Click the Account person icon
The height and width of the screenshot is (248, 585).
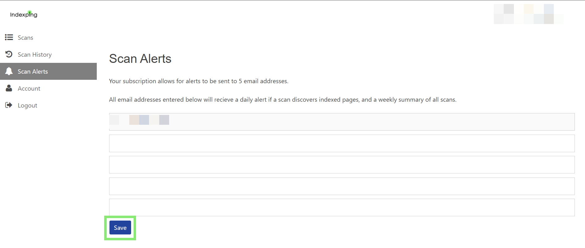coord(9,88)
